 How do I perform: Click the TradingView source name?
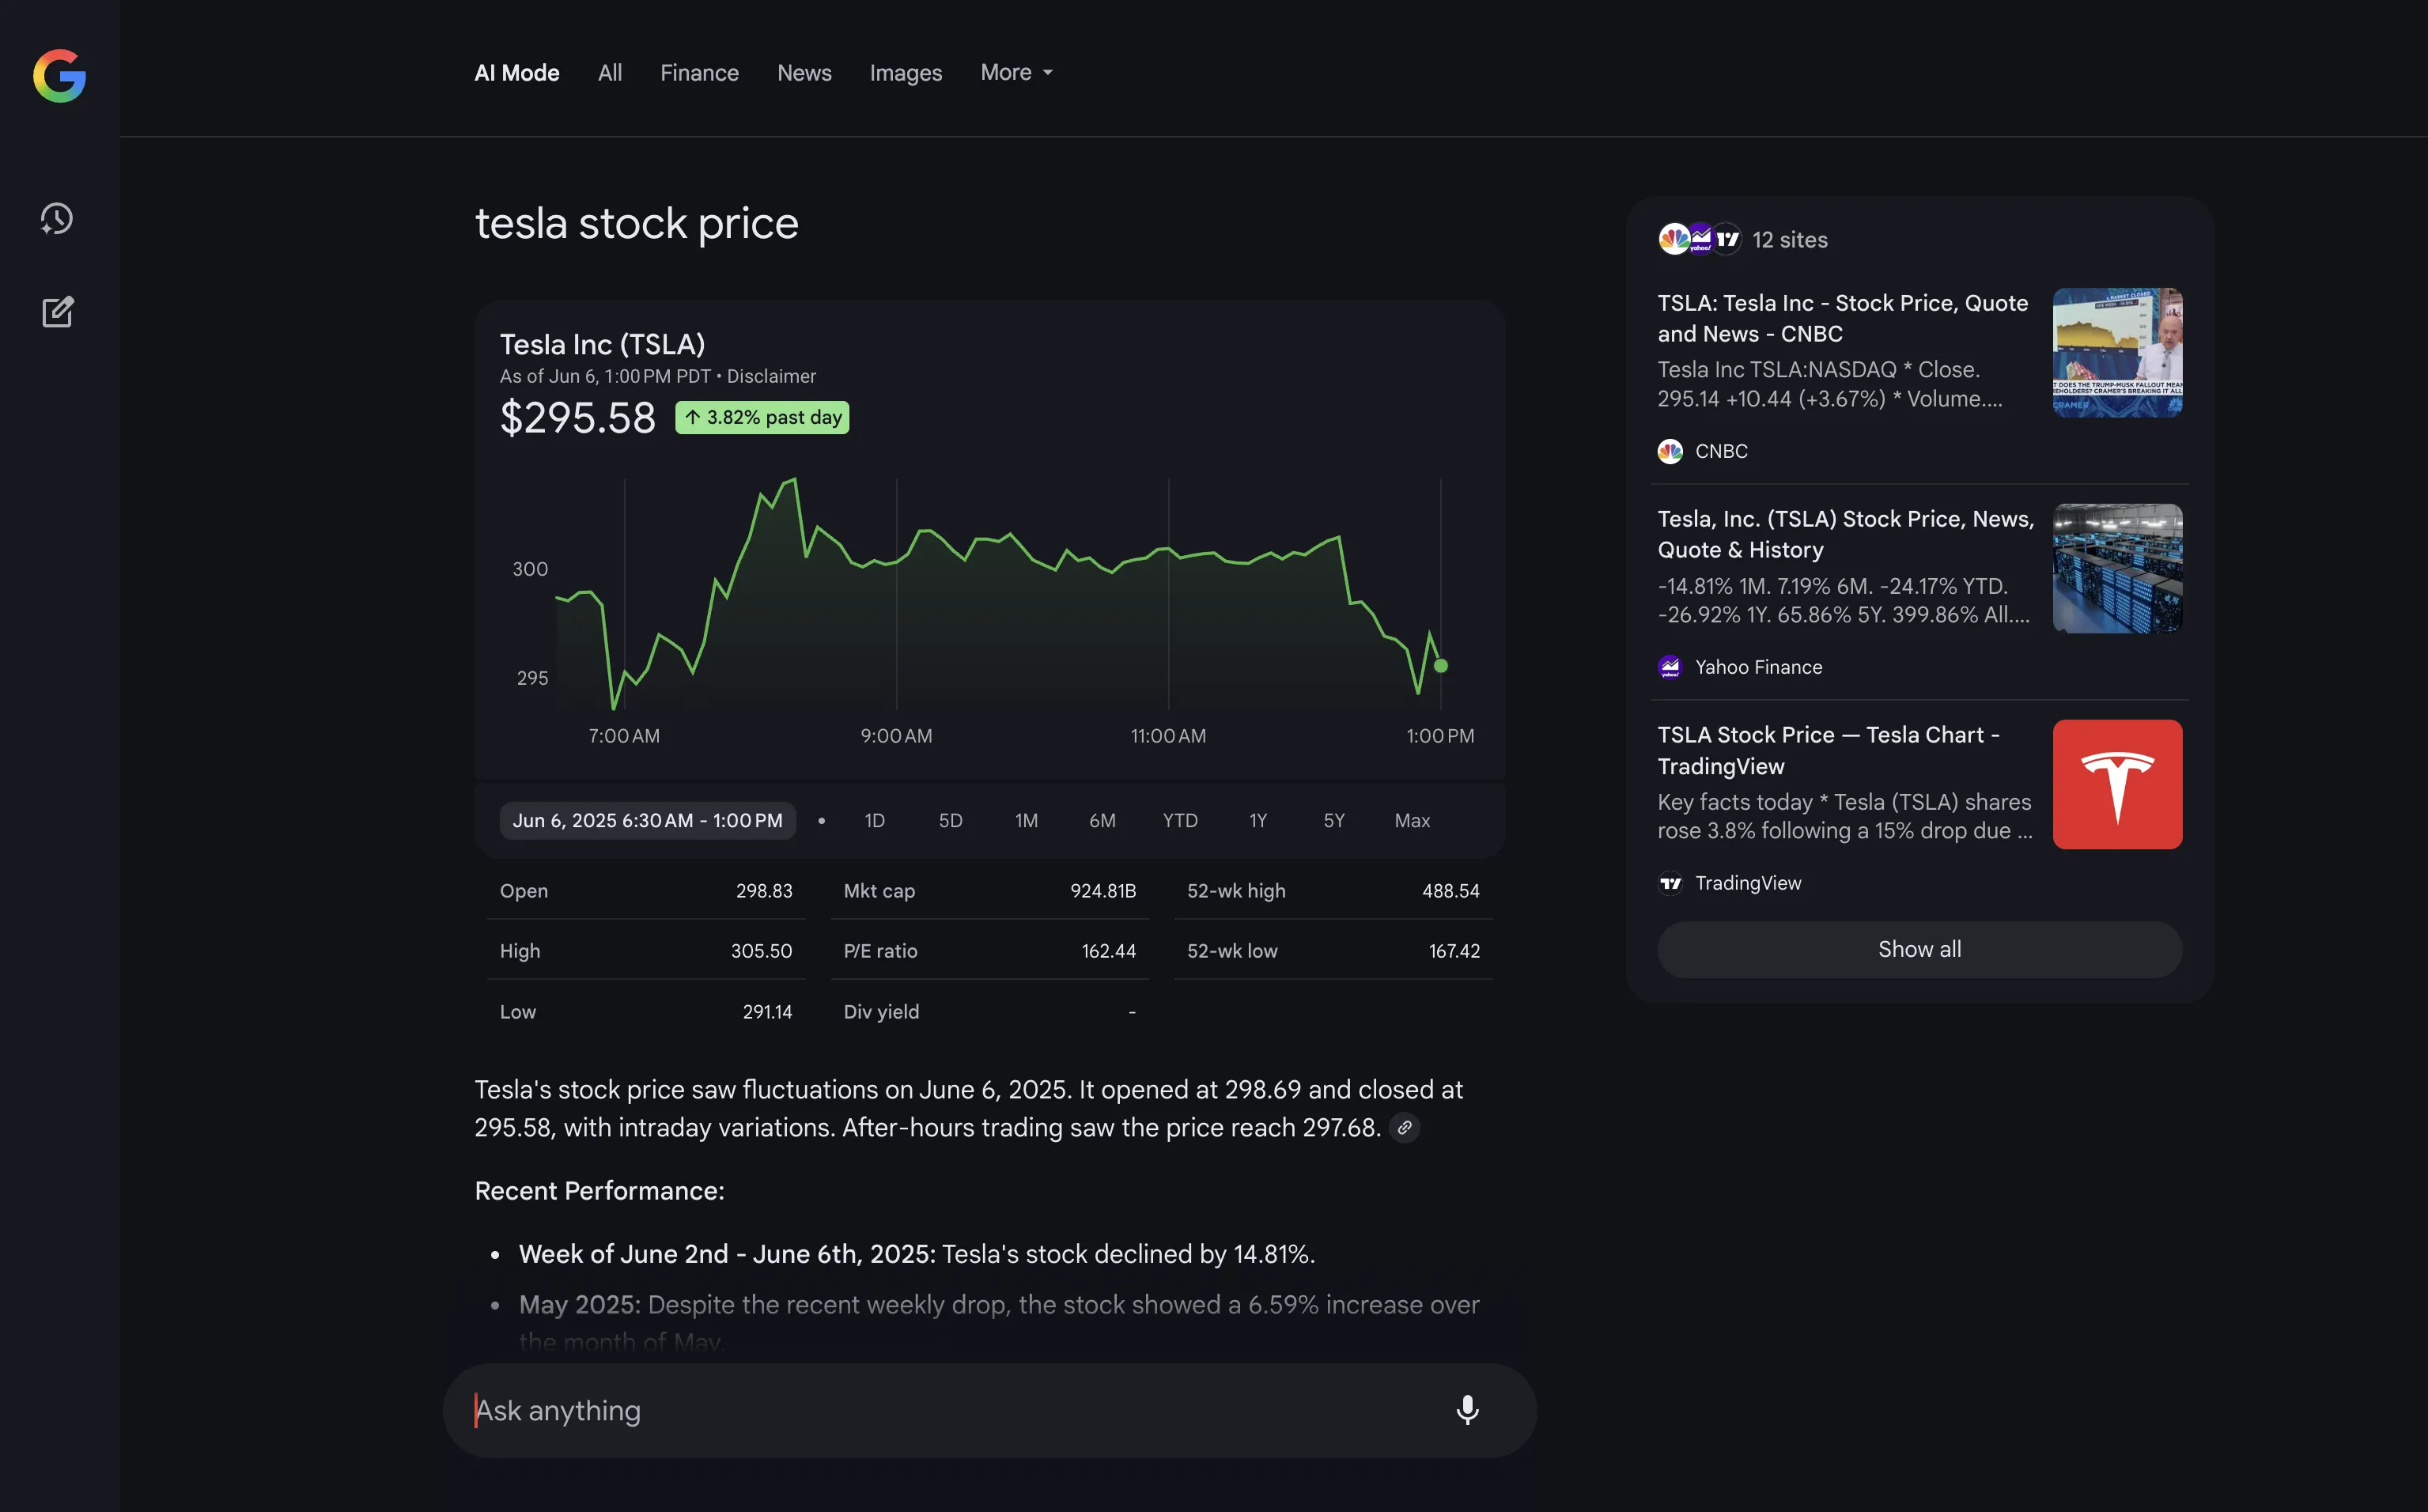[x=1748, y=883]
